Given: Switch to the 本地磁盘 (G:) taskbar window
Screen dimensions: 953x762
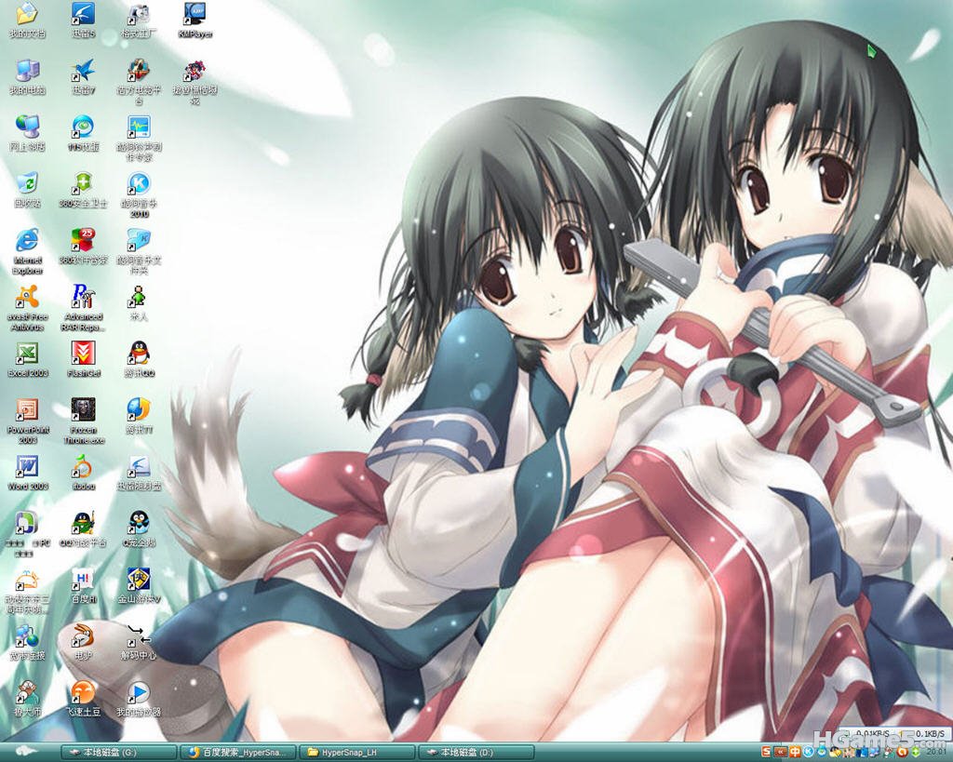Looking at the screenshot, I should point(118,752).
